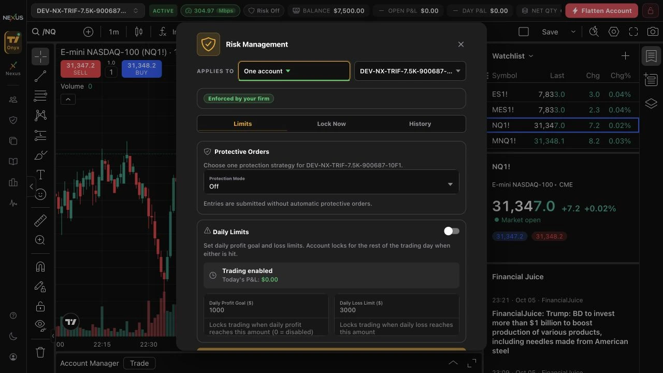This screenshot has width=663, height=373.
Task: Open the Applies To One account dropdown
Action: click(x=294, y=71)
